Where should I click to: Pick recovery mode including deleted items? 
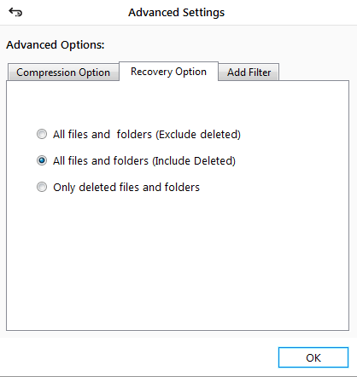pos(42,160)
